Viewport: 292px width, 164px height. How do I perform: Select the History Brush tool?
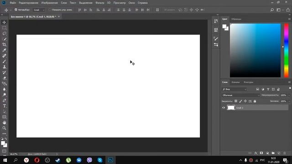4,72
